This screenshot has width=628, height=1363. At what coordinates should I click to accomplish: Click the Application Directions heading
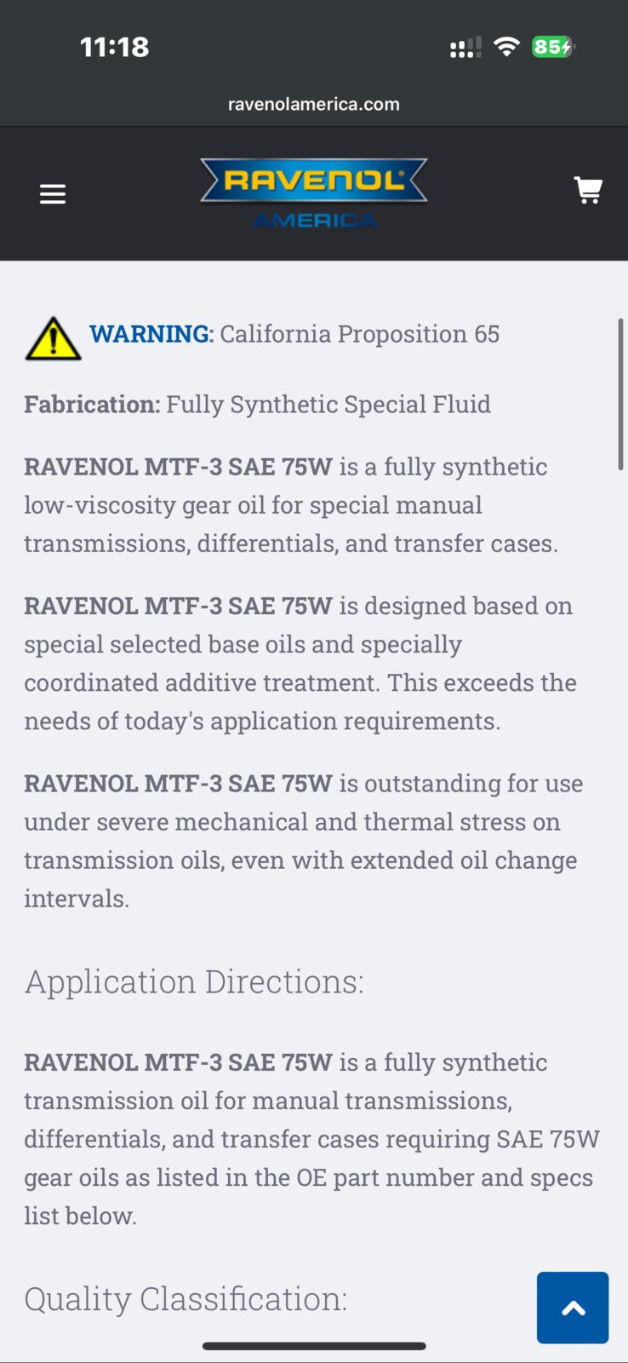coord(194,981)
